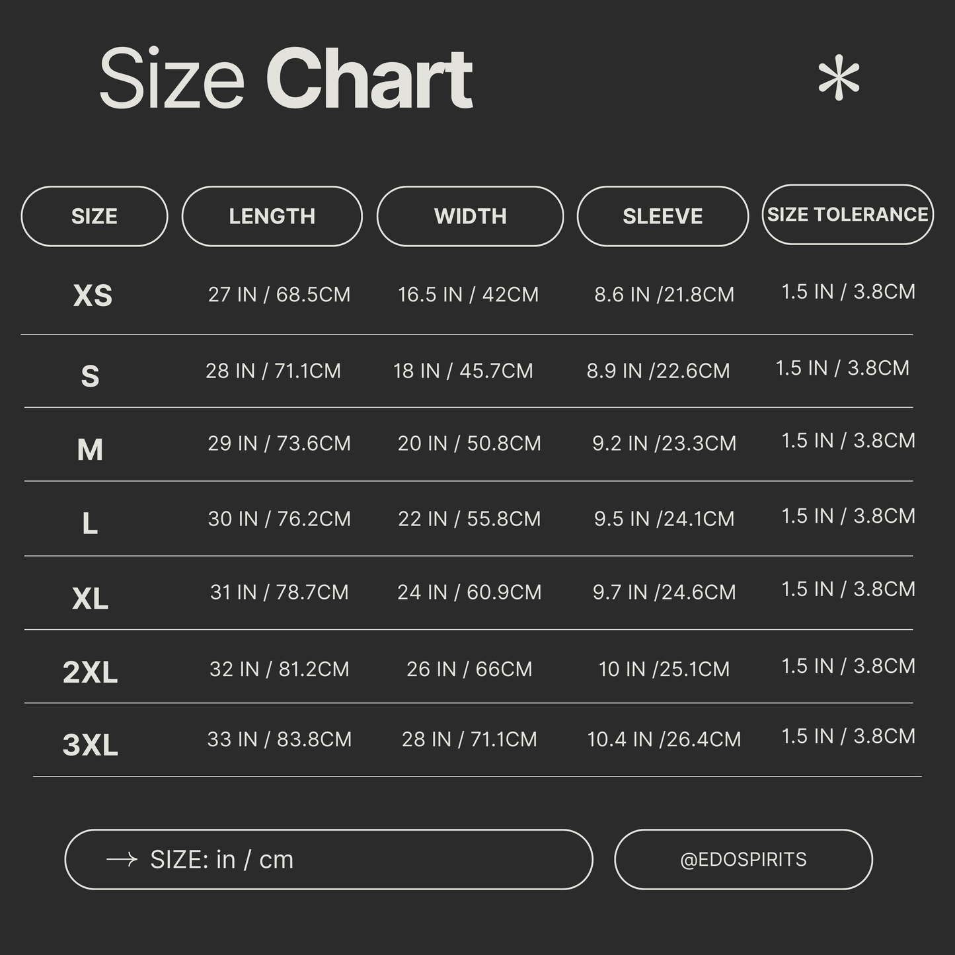955x955 pixels.
Task: Open the @EDOSPIRITS handle pill
Action: pyautogui.click(x=744, y=859)
